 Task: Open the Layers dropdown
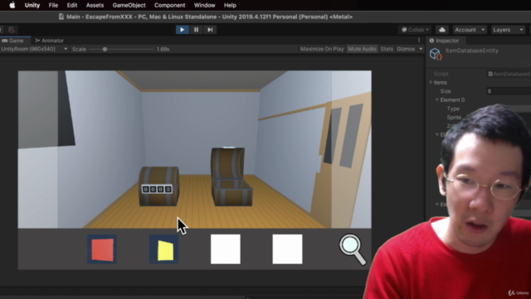(508, 30)
